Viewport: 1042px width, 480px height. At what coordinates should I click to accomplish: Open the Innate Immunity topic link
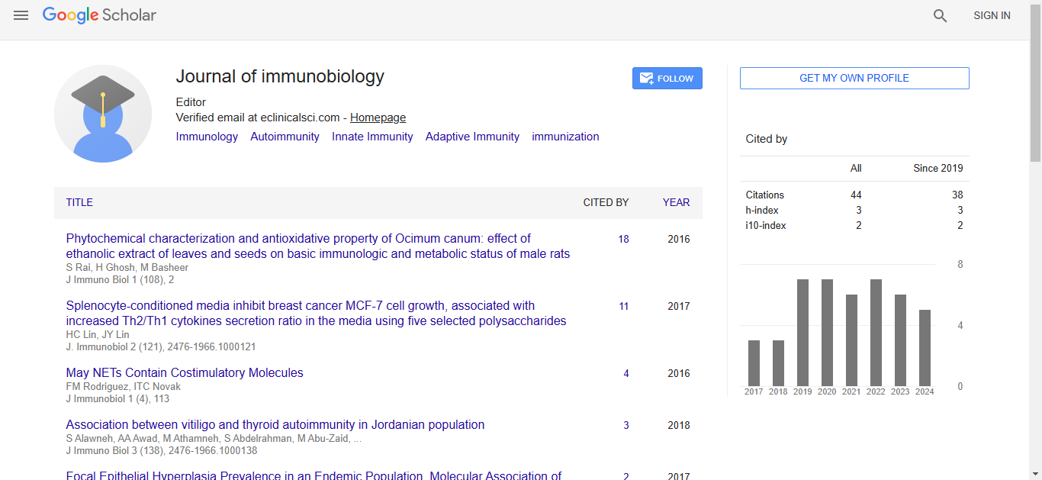pos(372,137)
